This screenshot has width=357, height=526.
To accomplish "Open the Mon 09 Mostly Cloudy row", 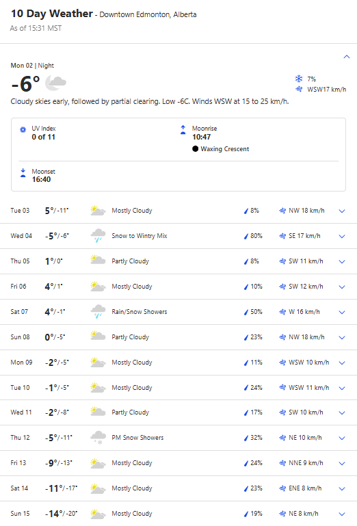I will 178,363.
